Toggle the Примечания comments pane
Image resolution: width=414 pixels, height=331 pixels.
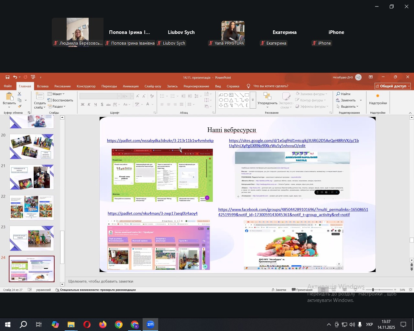point(302,290)
